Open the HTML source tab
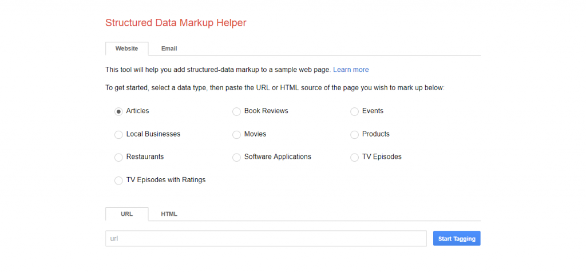Screen dimensions: 586x273 click(169, 214)
